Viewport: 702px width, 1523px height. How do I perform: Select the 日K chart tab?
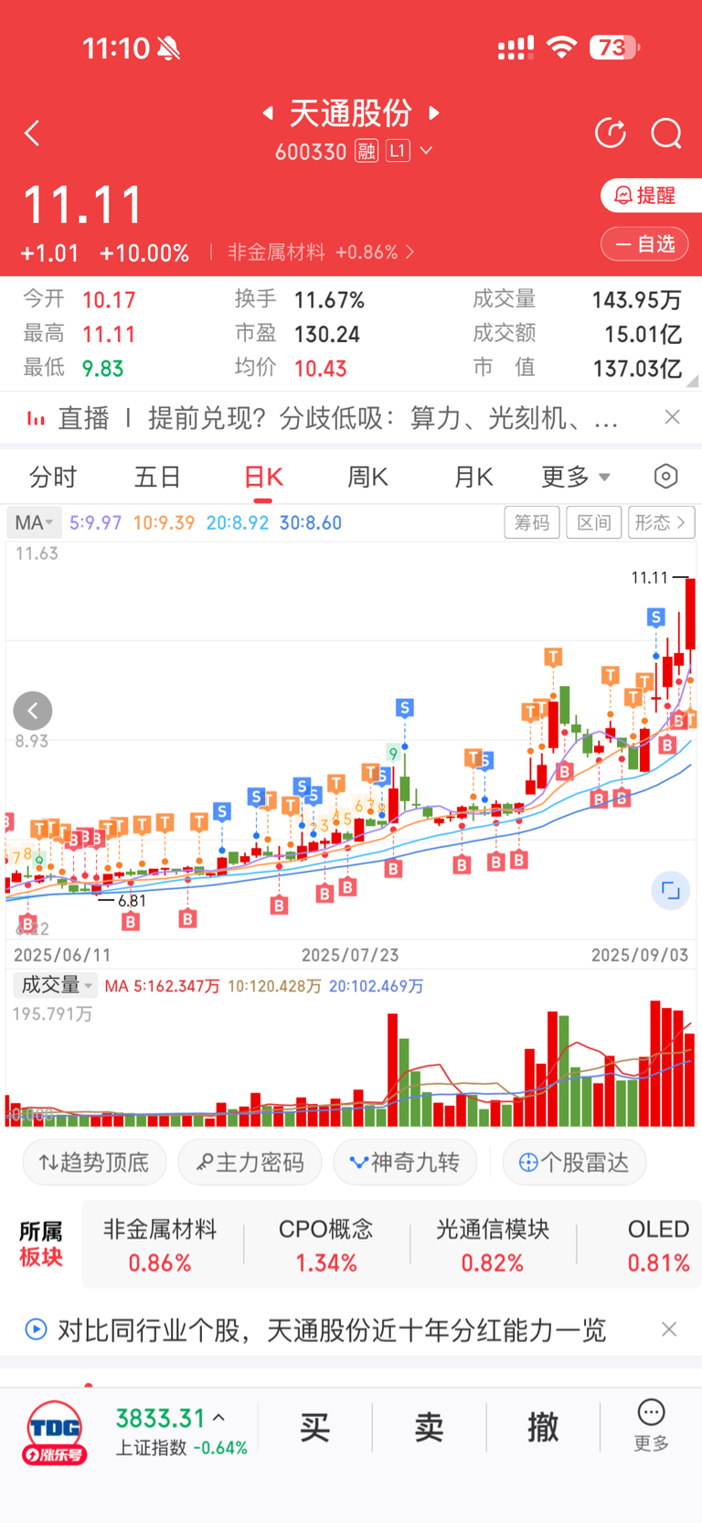[263, 477]
